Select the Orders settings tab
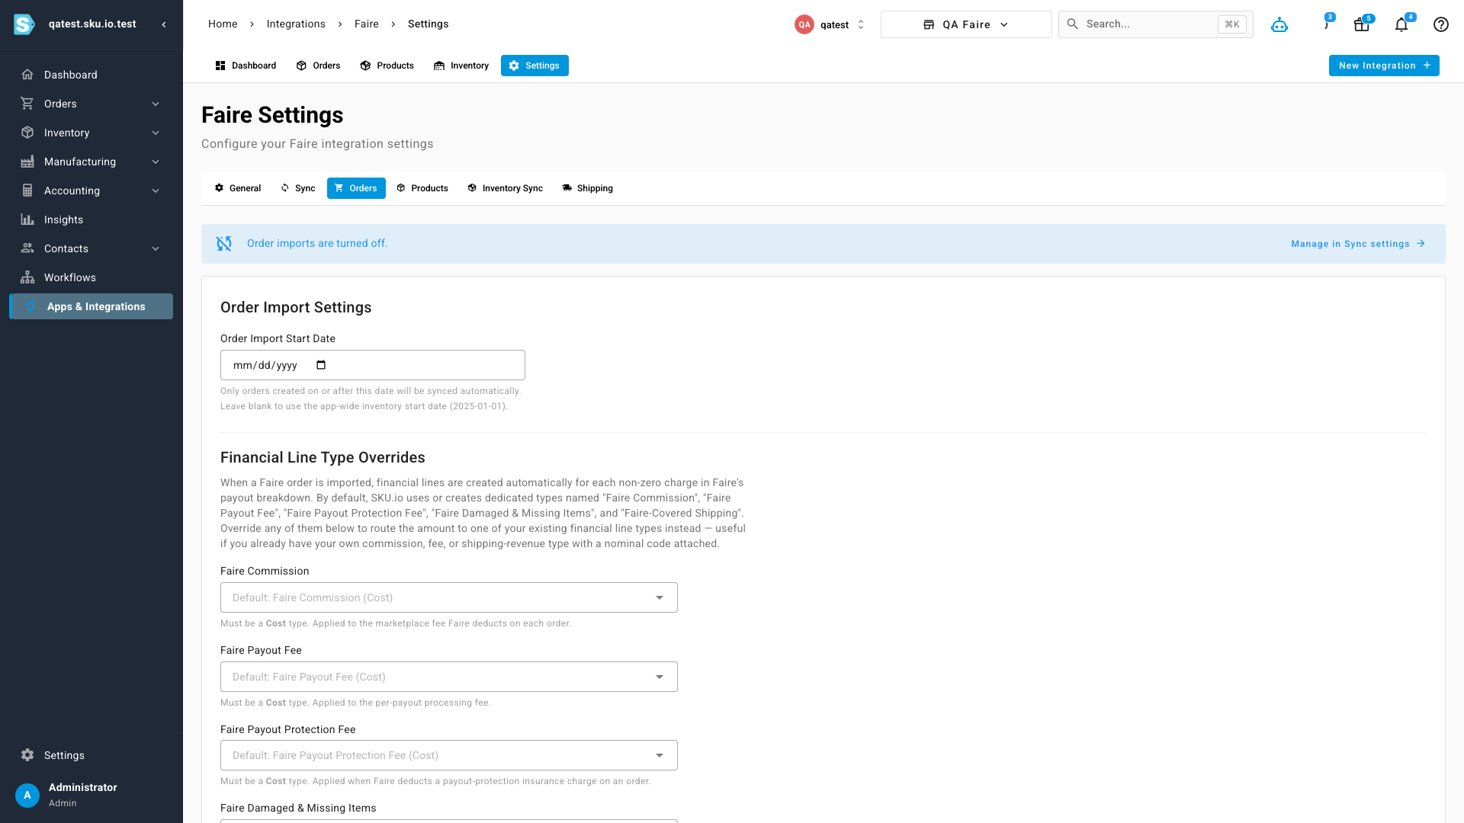 (356, 188)
